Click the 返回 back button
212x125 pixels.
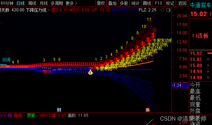tap(182, 3)
